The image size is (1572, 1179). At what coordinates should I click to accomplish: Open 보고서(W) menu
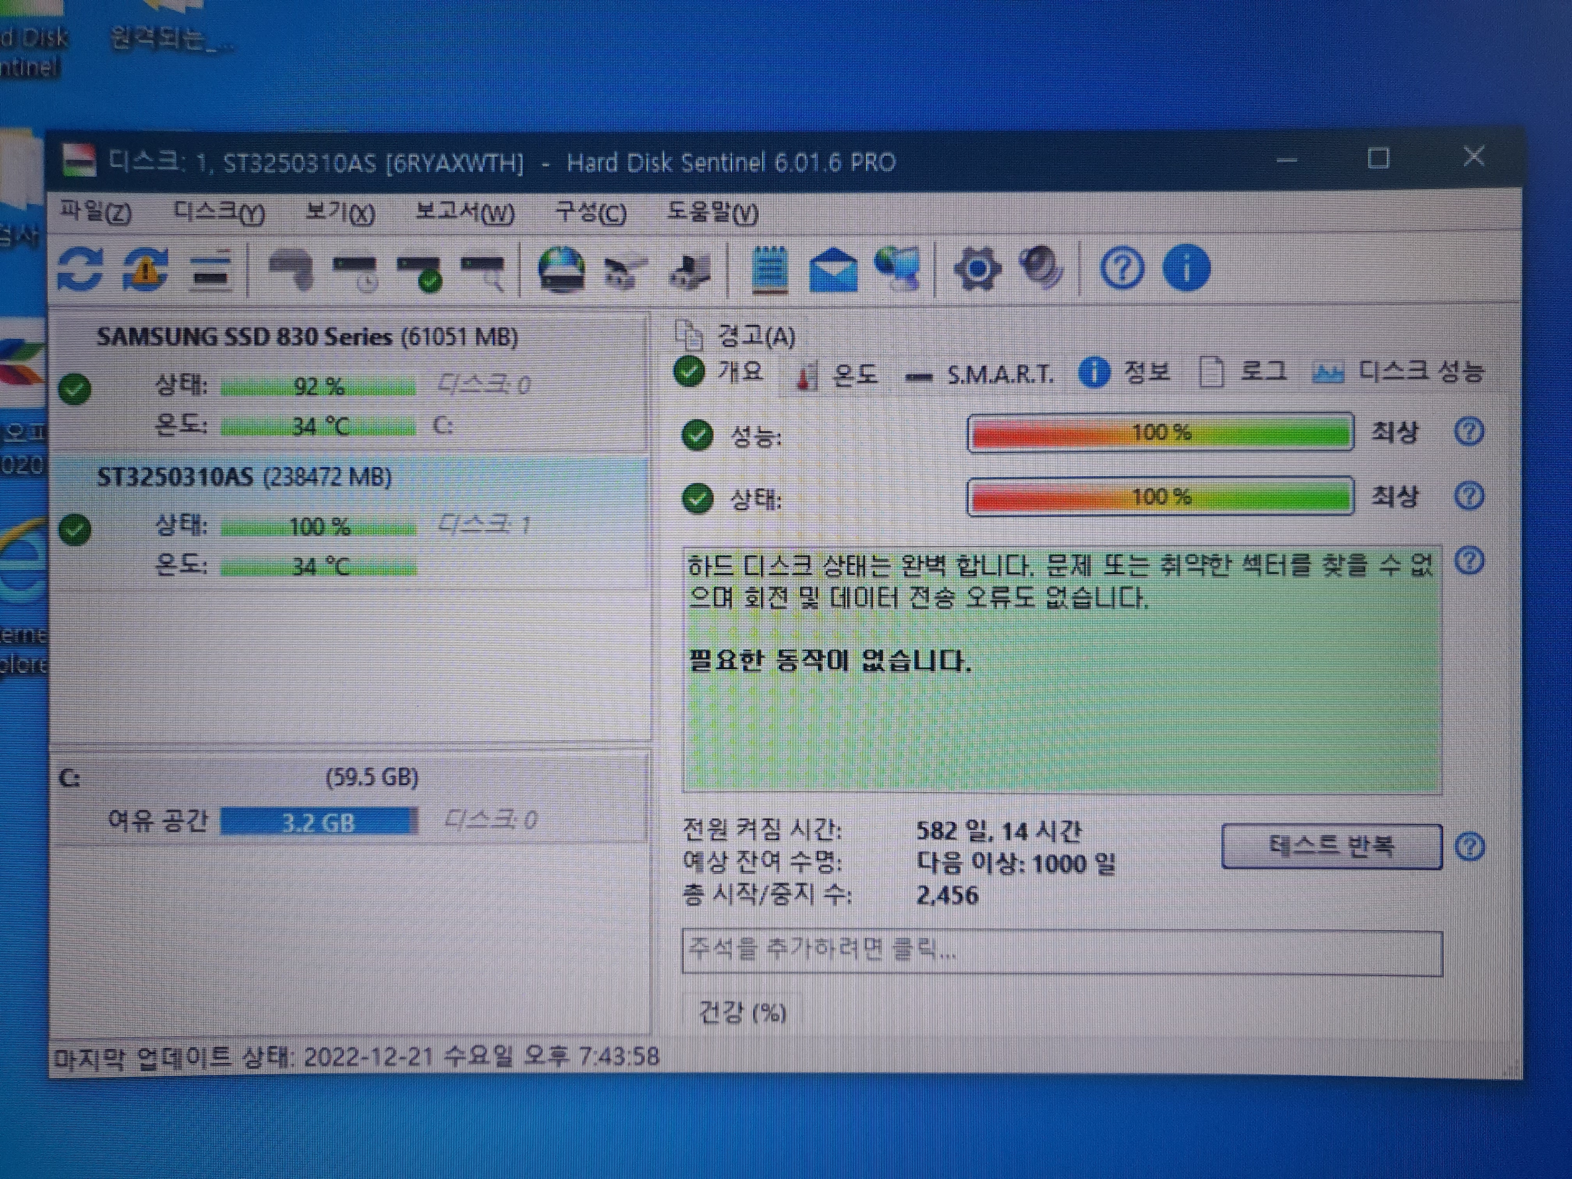[x=465, y=212]
